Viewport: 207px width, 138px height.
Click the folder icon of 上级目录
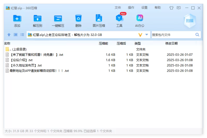[x=7, y=49]
